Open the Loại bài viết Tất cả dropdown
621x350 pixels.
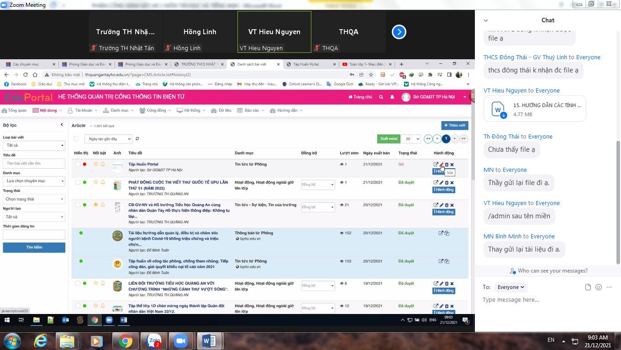[x=34, y=145]
